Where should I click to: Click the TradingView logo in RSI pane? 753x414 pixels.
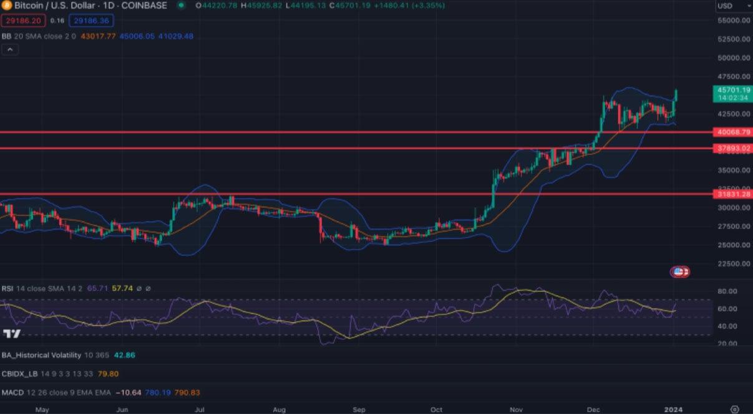tap(11, 334)
